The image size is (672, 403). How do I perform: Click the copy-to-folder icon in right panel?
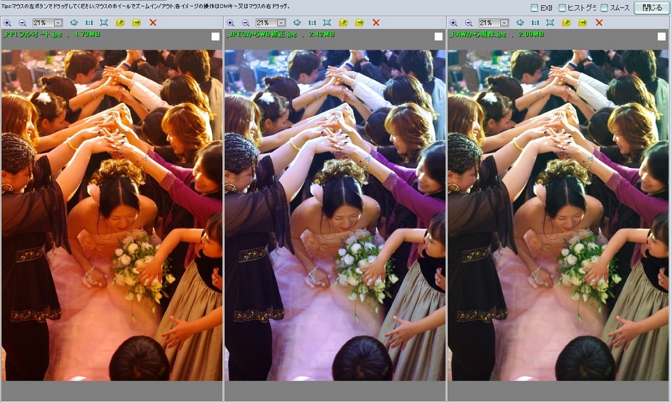566,23
